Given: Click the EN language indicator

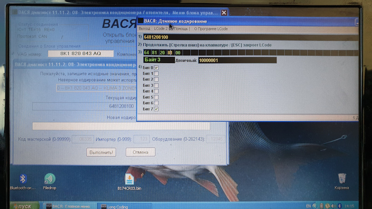Looking at the screenshot, I should click(308, 206).
